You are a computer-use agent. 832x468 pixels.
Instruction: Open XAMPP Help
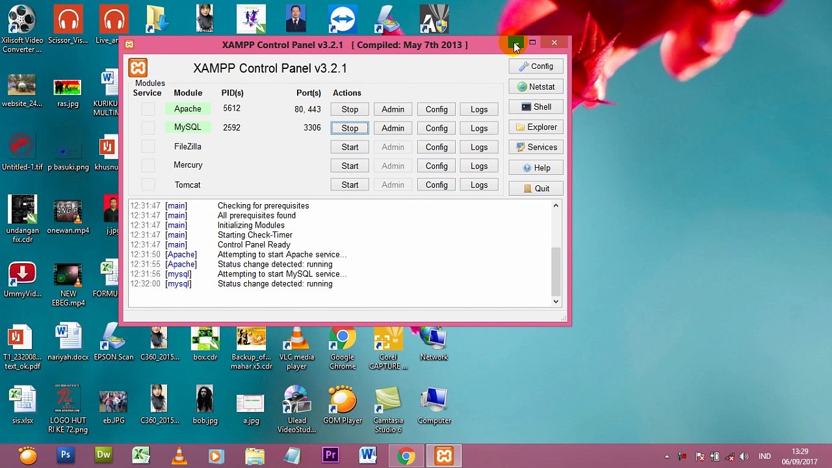[x=536, y=168]
